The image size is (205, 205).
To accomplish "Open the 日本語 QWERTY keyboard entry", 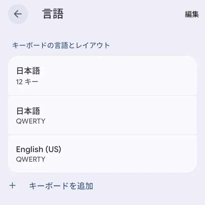I will [102, 115].
